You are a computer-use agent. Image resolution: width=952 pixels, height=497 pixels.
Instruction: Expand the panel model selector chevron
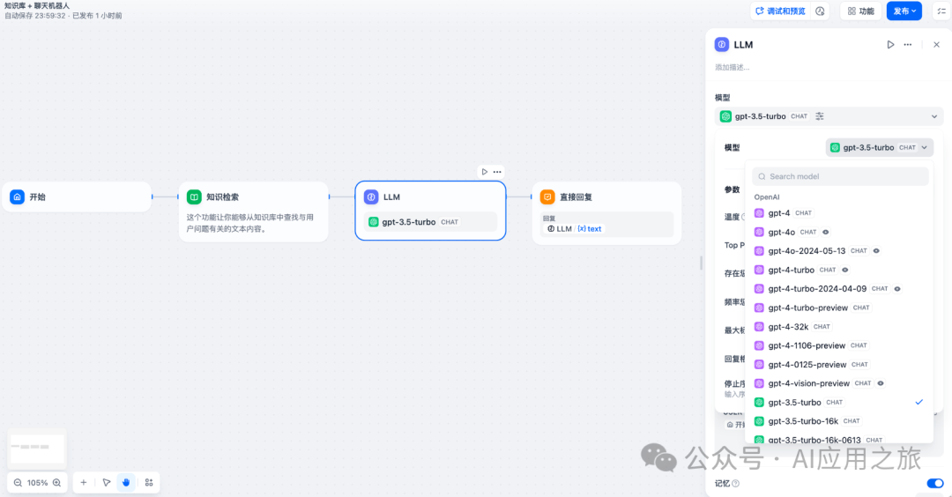(x=933, y=116)
